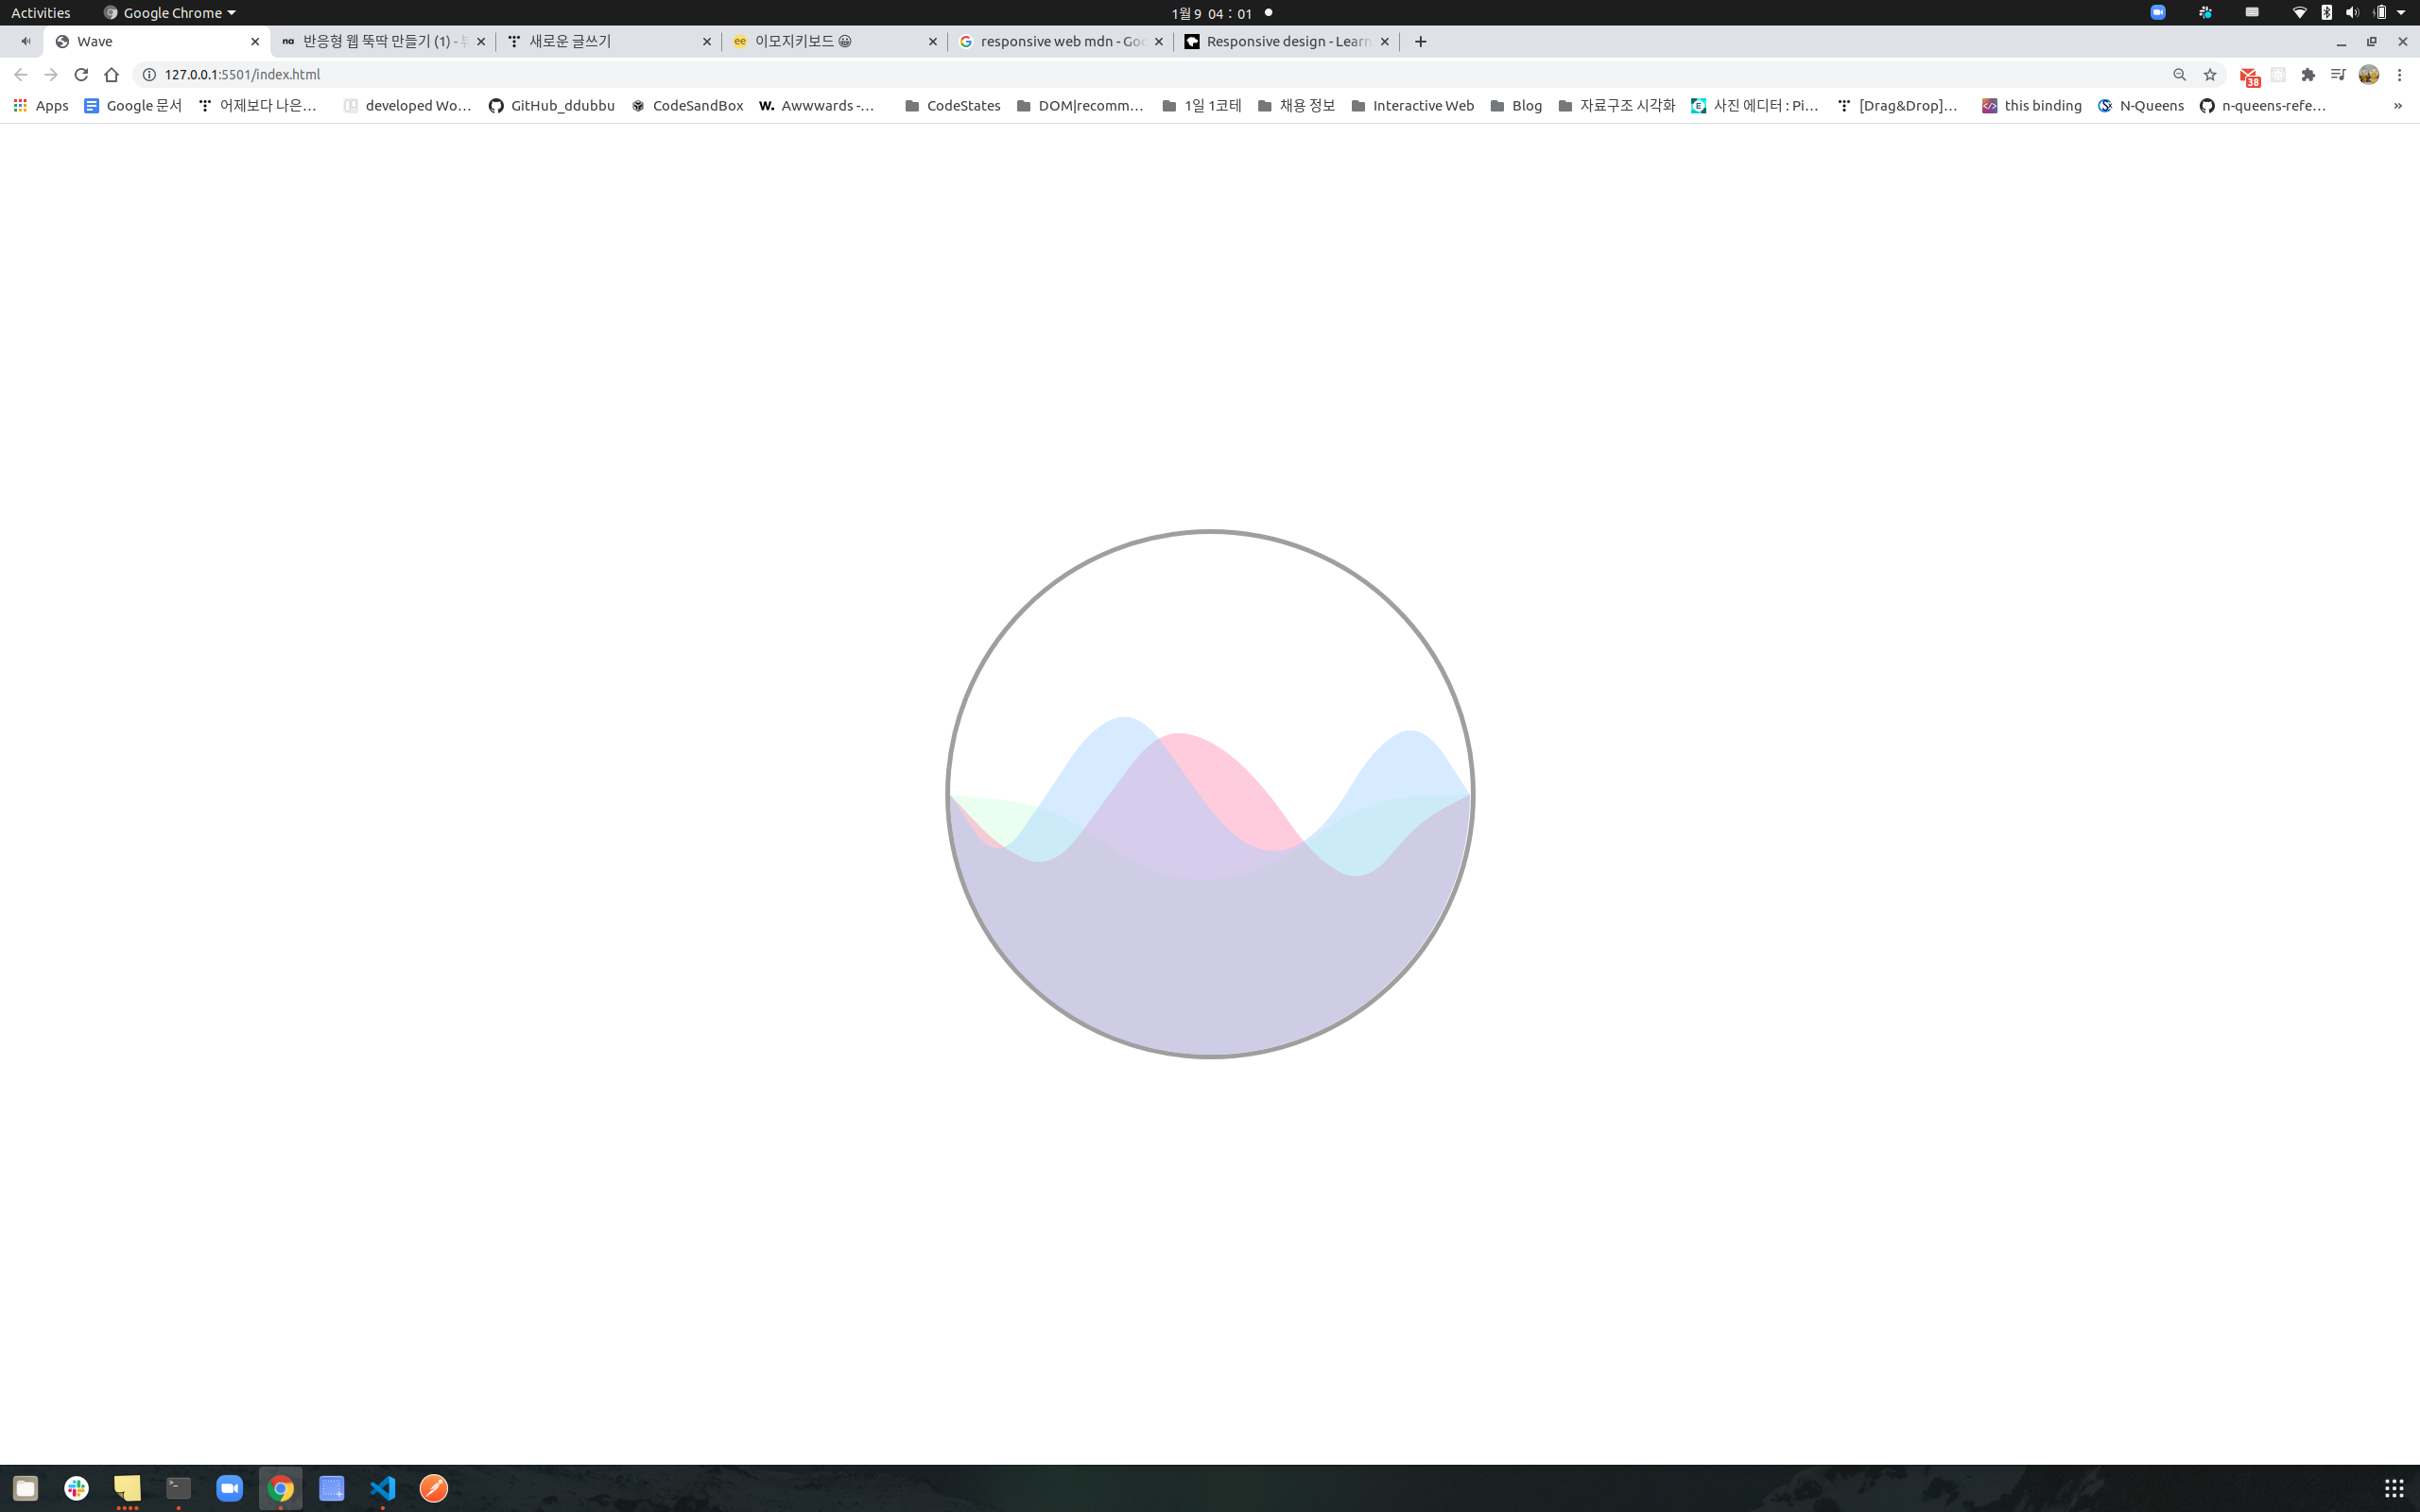The image size is (2420, 1512).
Task: Launch Zoom from the dock
Action: click(x=230, y=1488)
